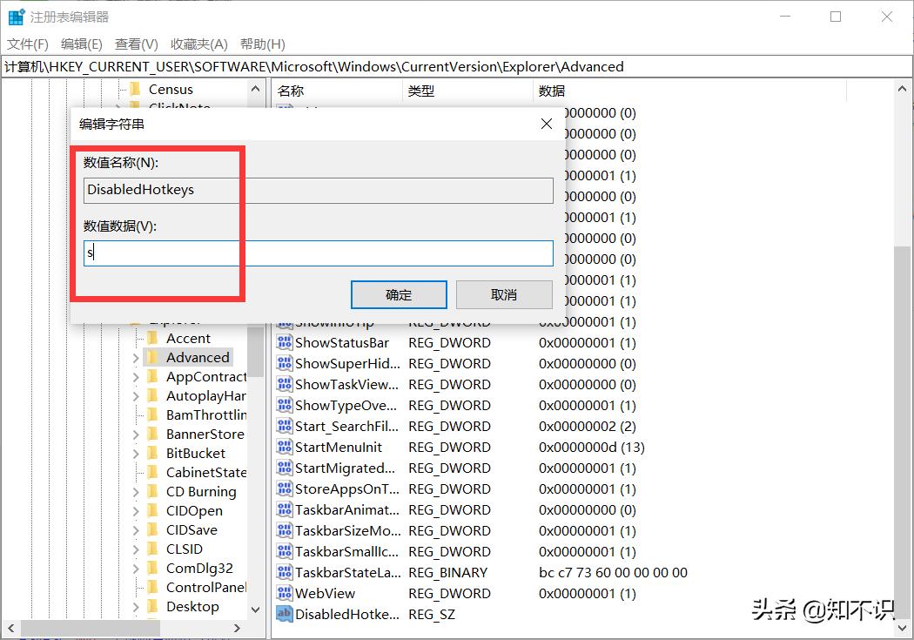Select the WebView DWORD value icon
Image resolution: width=914 pixels, height=640 pixels.
[x=284, y=593]
